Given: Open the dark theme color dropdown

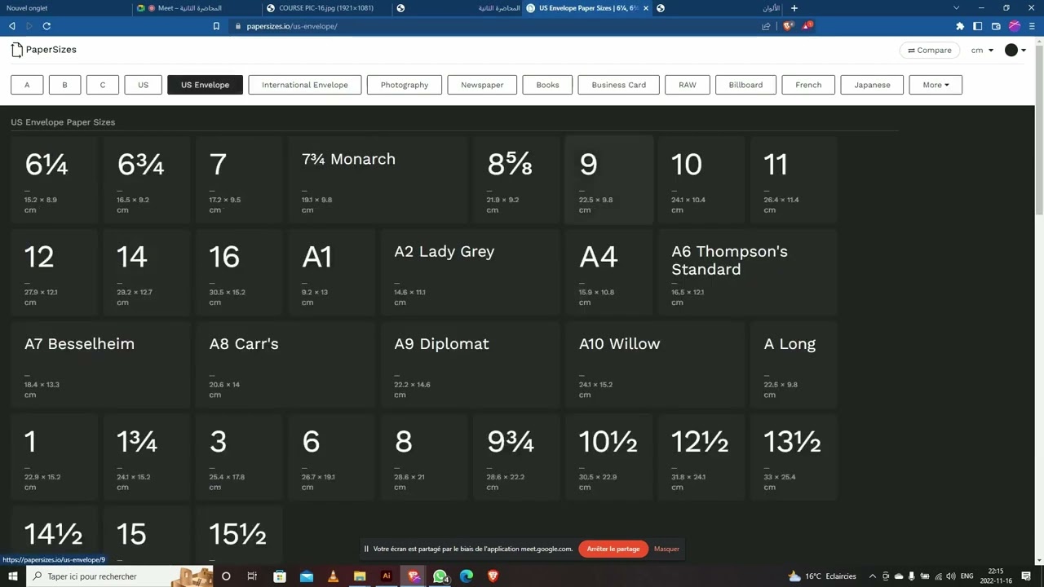Looking at the screenshot, I should tap(1015, 51).
